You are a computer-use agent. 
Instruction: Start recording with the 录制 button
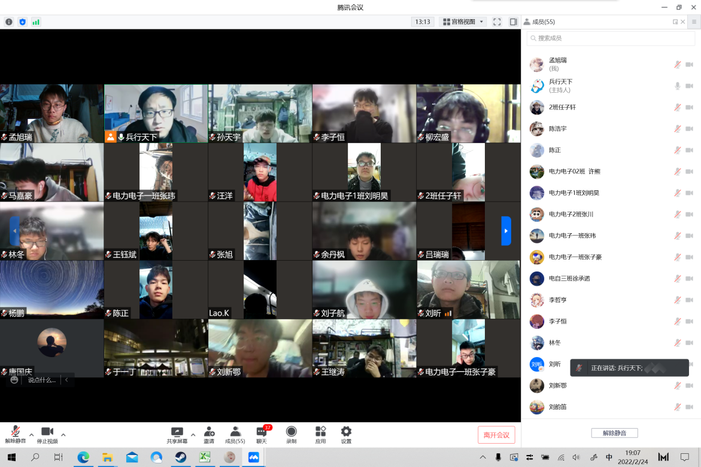[x=291, y=435]
